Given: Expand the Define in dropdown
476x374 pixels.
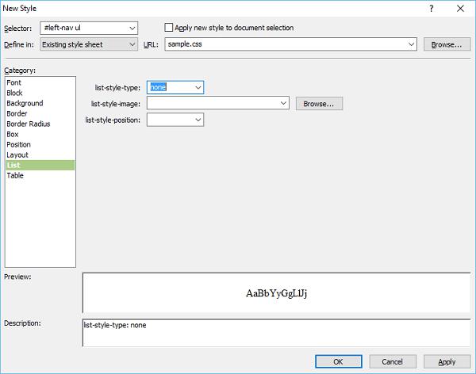Looking at the screenshot, I should 132,44.
